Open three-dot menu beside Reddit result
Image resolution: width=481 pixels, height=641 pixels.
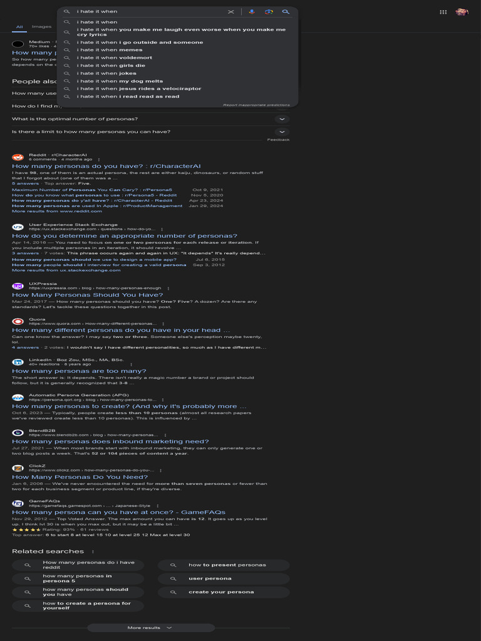click(x=98, y=160)
